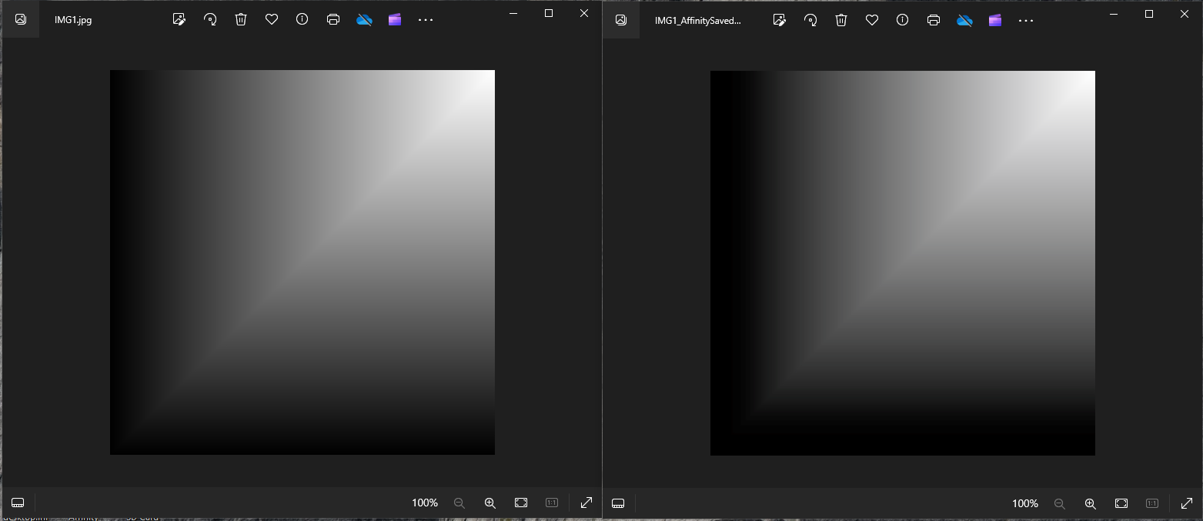This screenshot has width=1203, height=521.
Task: Click the Photos app icon in IMG1_AffinitySaved window
Action: pos(621,19)
